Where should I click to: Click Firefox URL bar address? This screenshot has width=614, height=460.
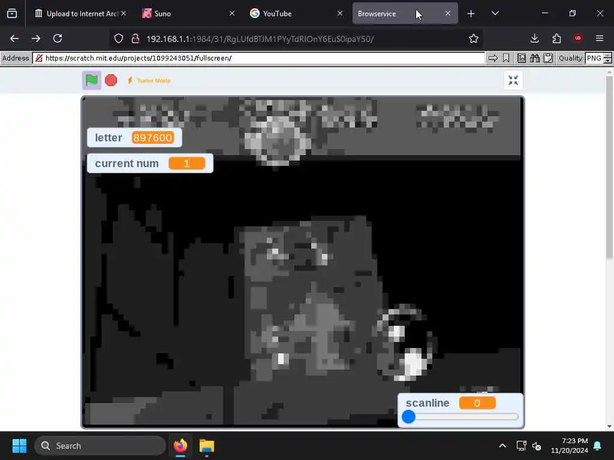pos(260,39)
